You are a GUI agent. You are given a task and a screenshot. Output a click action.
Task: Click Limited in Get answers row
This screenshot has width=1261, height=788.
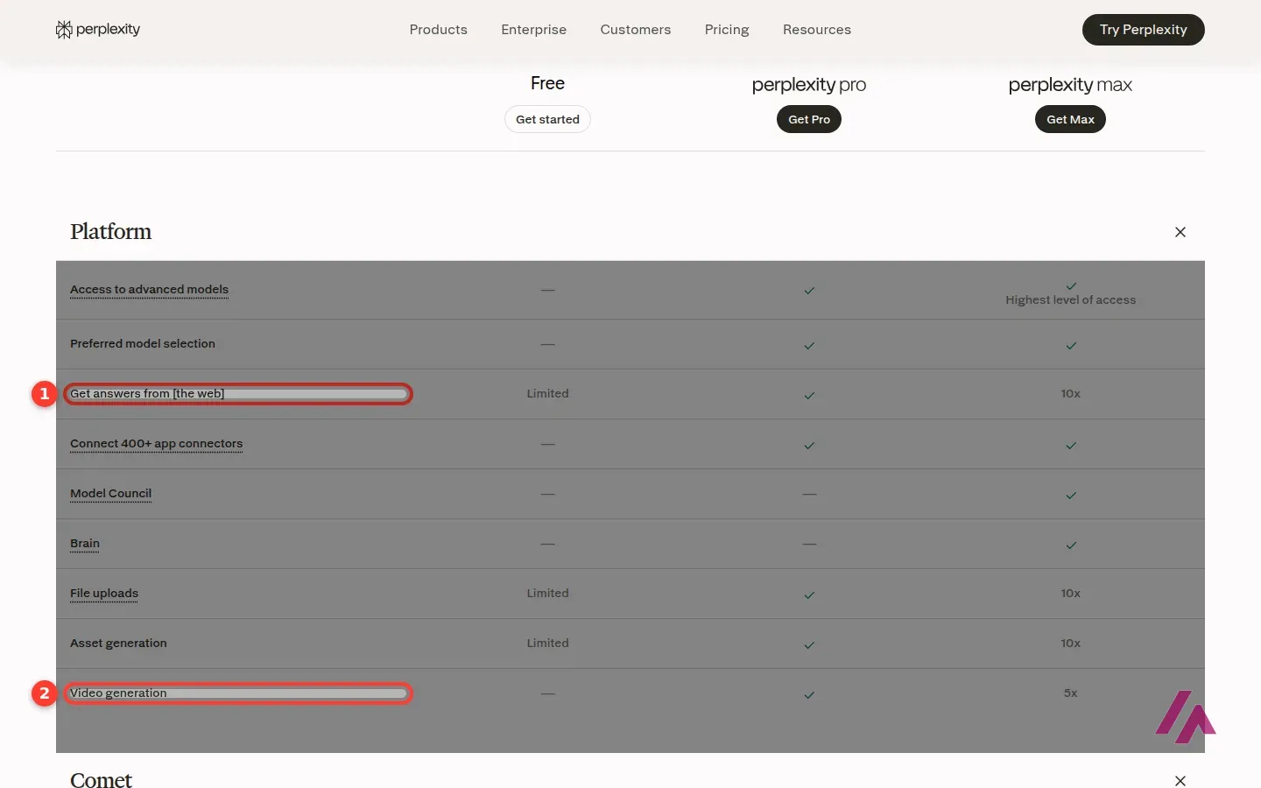pyautogui.click(x=547, y=394)
